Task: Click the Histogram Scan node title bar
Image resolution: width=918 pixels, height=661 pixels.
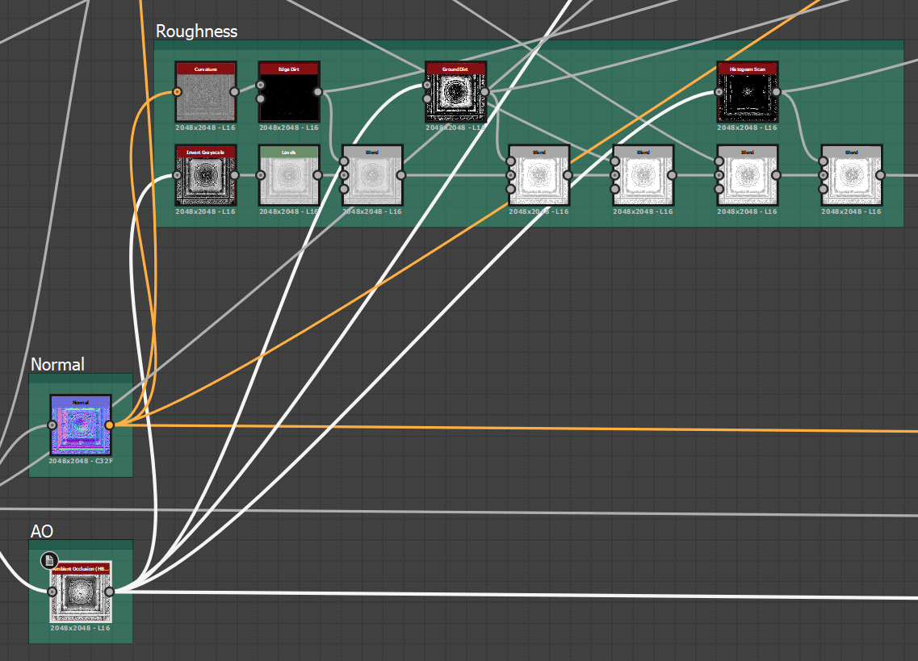Action: click(747, 69)
